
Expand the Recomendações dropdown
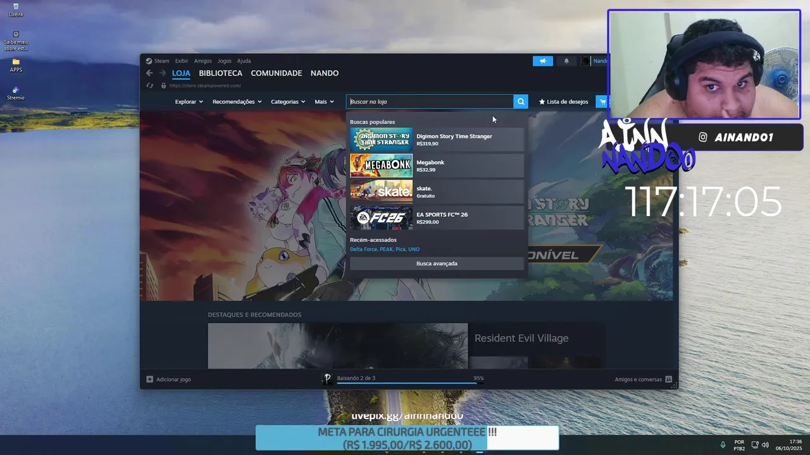click(237, 102)
